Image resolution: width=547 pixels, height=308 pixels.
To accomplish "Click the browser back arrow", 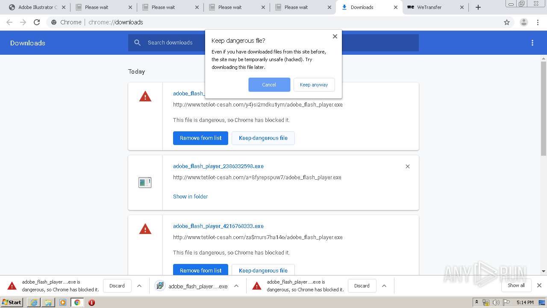I will point(9,22).
